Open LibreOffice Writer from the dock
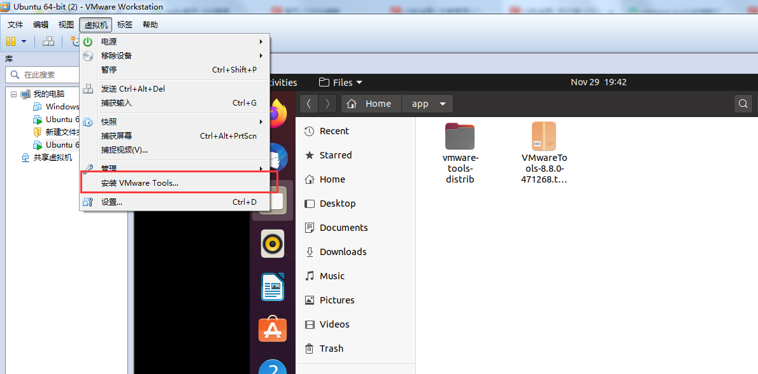Screen dimensions: 758x374 click(273, 287)
